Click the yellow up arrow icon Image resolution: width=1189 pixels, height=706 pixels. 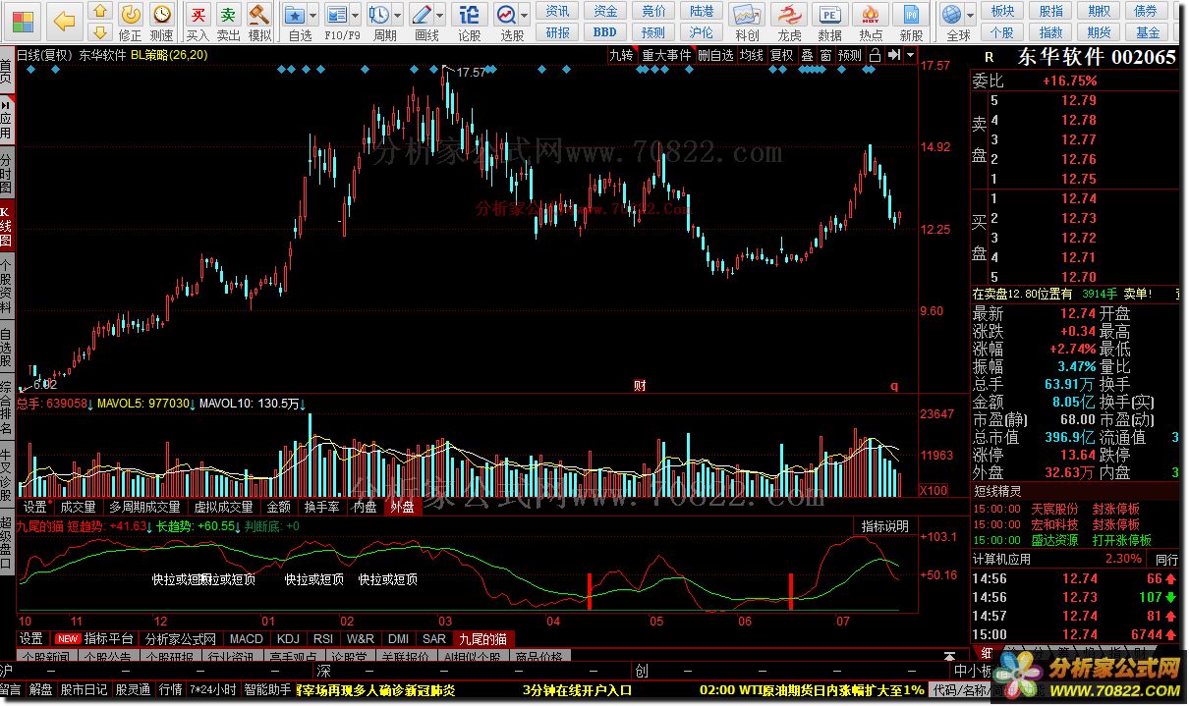point(99,12)
